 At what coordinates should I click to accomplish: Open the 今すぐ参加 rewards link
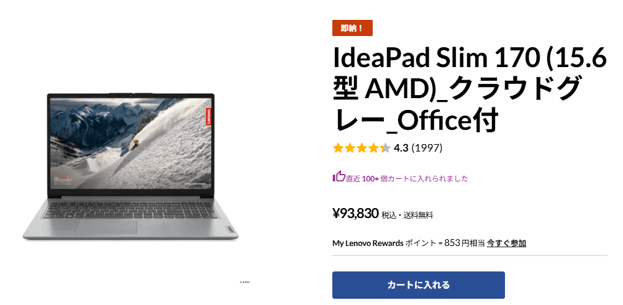pos(506,243)
